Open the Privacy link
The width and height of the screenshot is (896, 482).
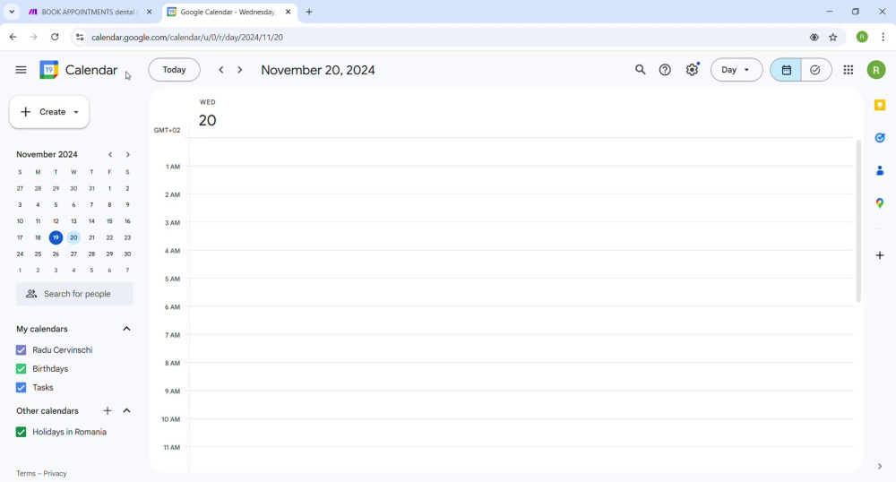point(55,473)
